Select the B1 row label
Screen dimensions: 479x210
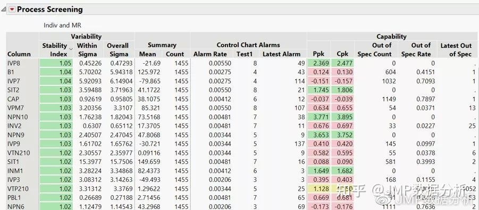(x=11, y=72)
